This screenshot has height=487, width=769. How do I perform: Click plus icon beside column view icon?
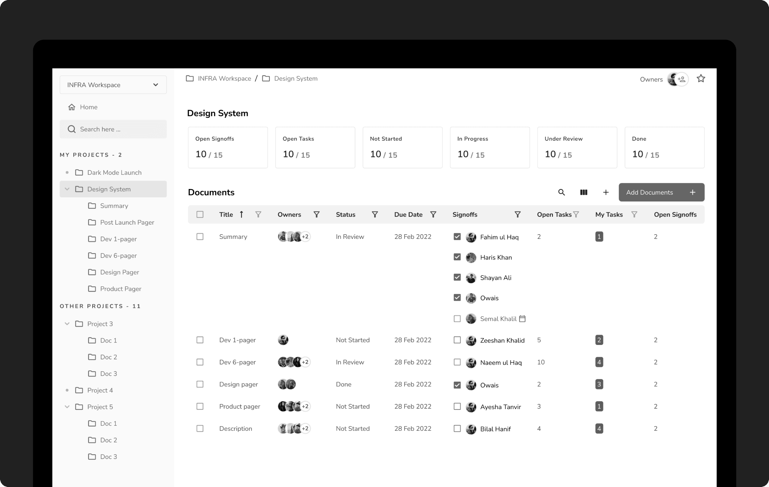pyautogui.click(x=606, y=192)
